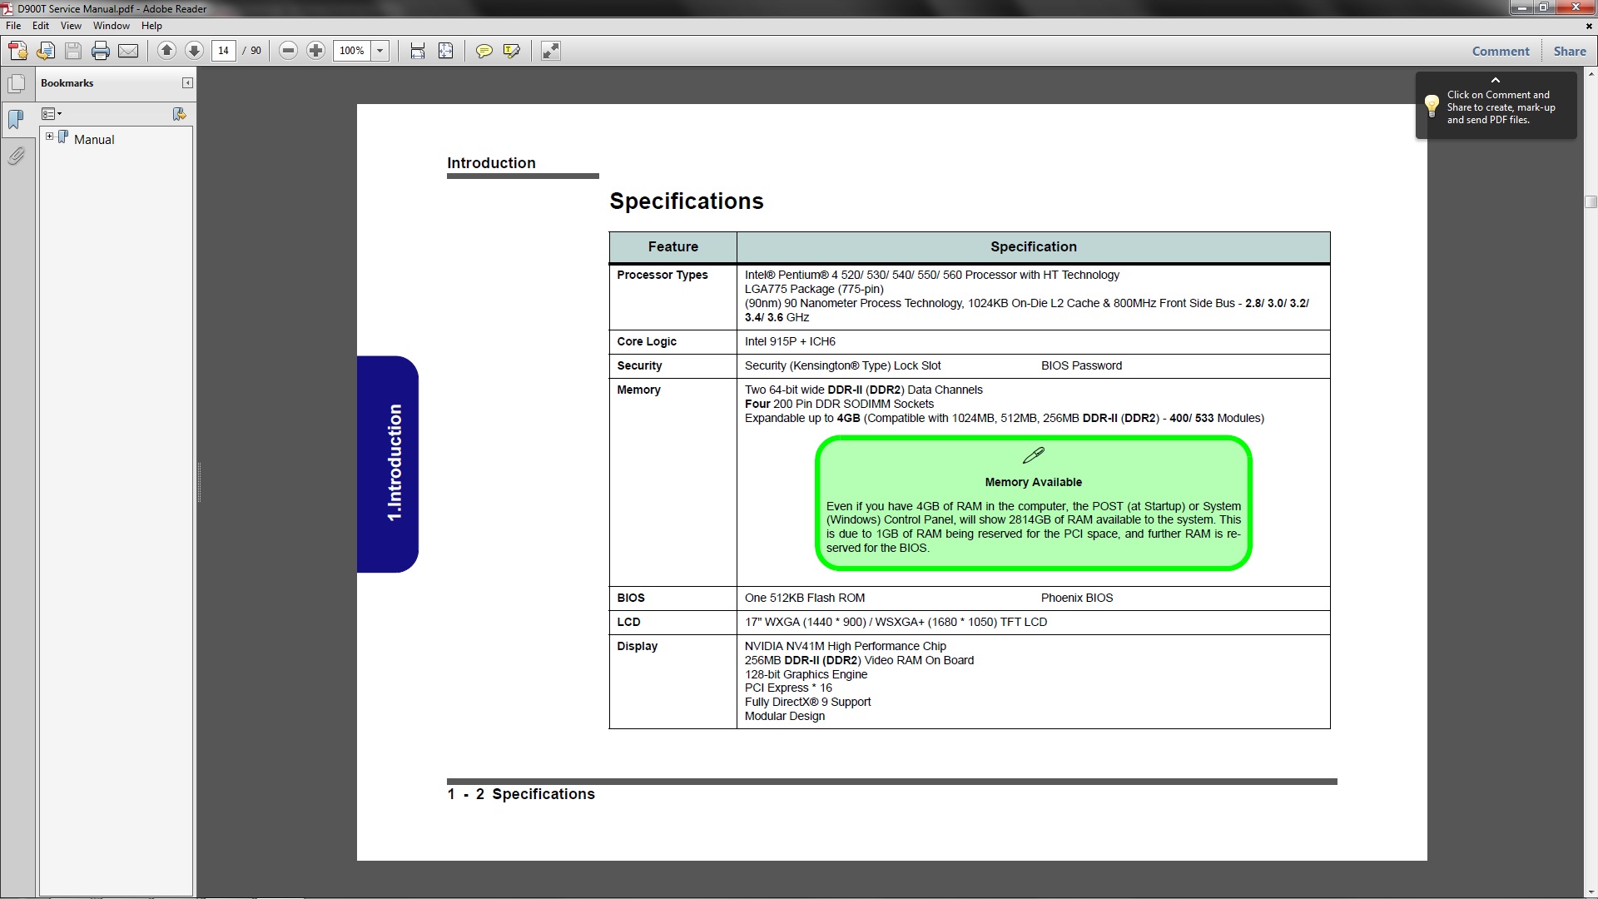The width and height of the screenshot is (1598, 899).
Task: Dismiss the Comment and Share tip with the caret
Action: click(1496, 80)
